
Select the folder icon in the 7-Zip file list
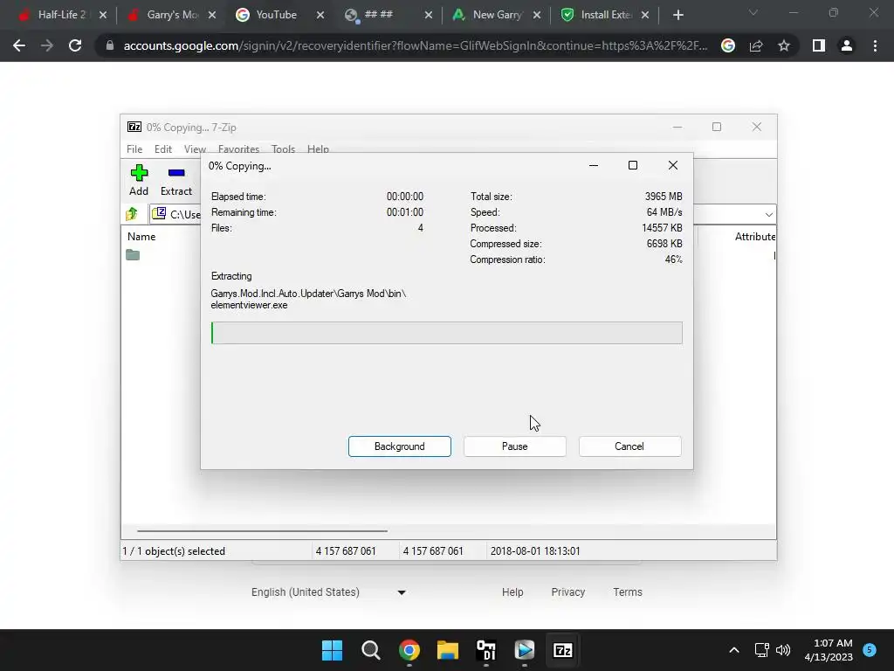tap(133, 254)
